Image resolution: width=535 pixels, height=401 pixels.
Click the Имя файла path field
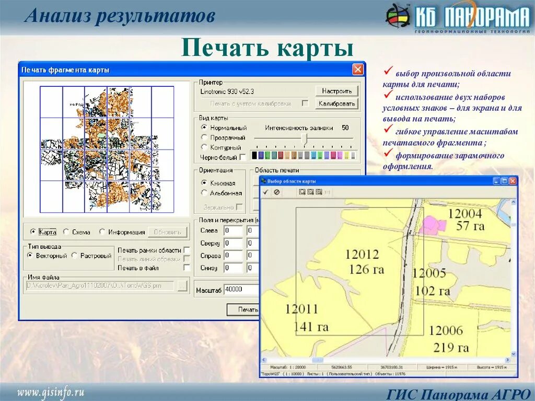tap(100, 285)
